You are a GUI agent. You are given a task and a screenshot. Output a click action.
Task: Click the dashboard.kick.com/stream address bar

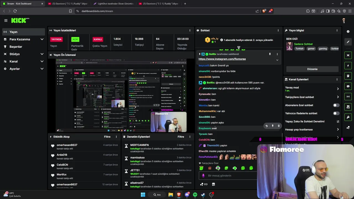point(166,11)
